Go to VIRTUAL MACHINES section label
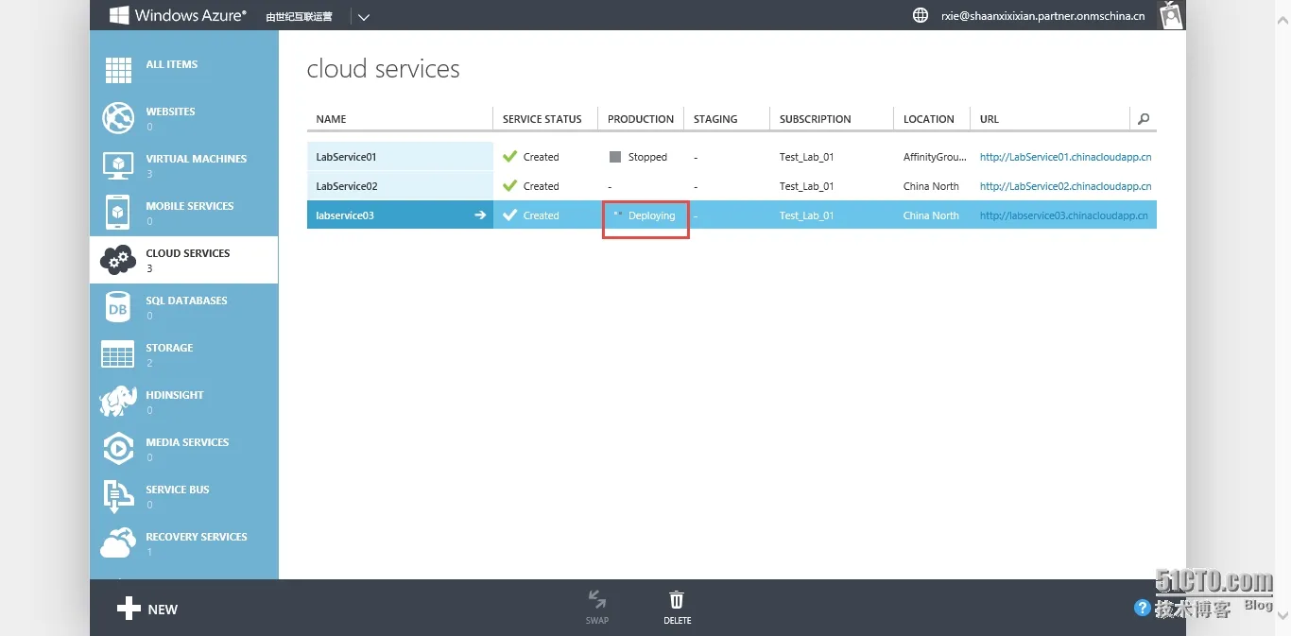Screen dimensions: 1291x636 tap(197, 159)
